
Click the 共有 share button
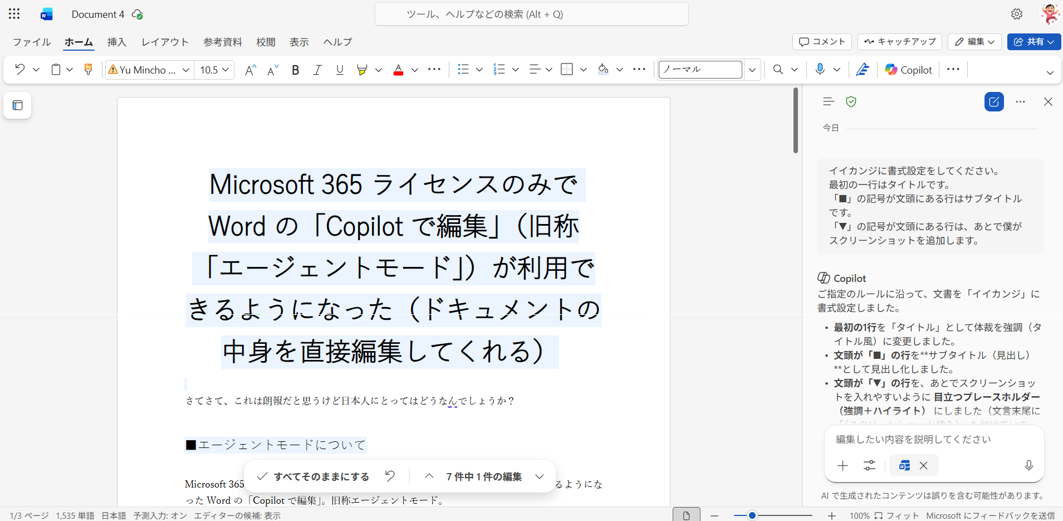tap(1033, 42)
